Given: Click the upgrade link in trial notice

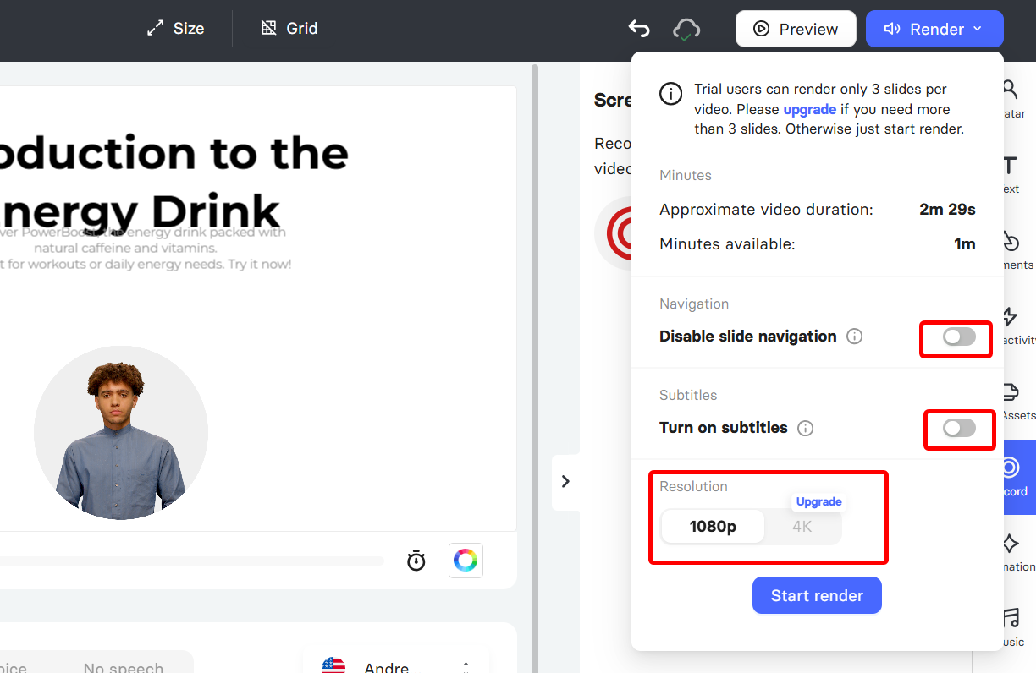Looking at the screenshot, I should (810, 109).
